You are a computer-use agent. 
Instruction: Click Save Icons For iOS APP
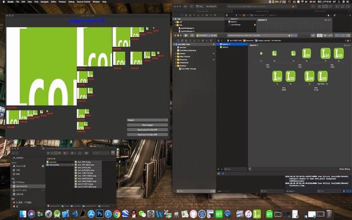pyautogui.click(x=147, y=130)
